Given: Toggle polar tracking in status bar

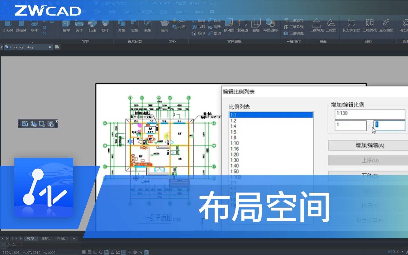Looking at the screenshot, I should pyautogui.click(x=101, y=252).
